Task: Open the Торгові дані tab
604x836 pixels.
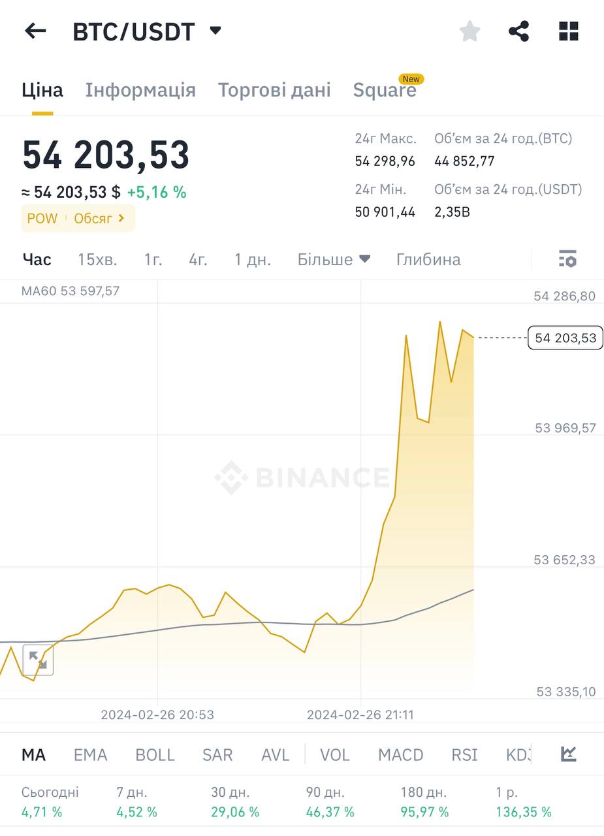Action: (274, 90)
